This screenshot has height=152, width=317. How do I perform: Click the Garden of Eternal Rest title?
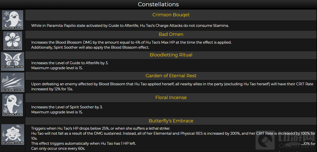[x=171, y=76]
